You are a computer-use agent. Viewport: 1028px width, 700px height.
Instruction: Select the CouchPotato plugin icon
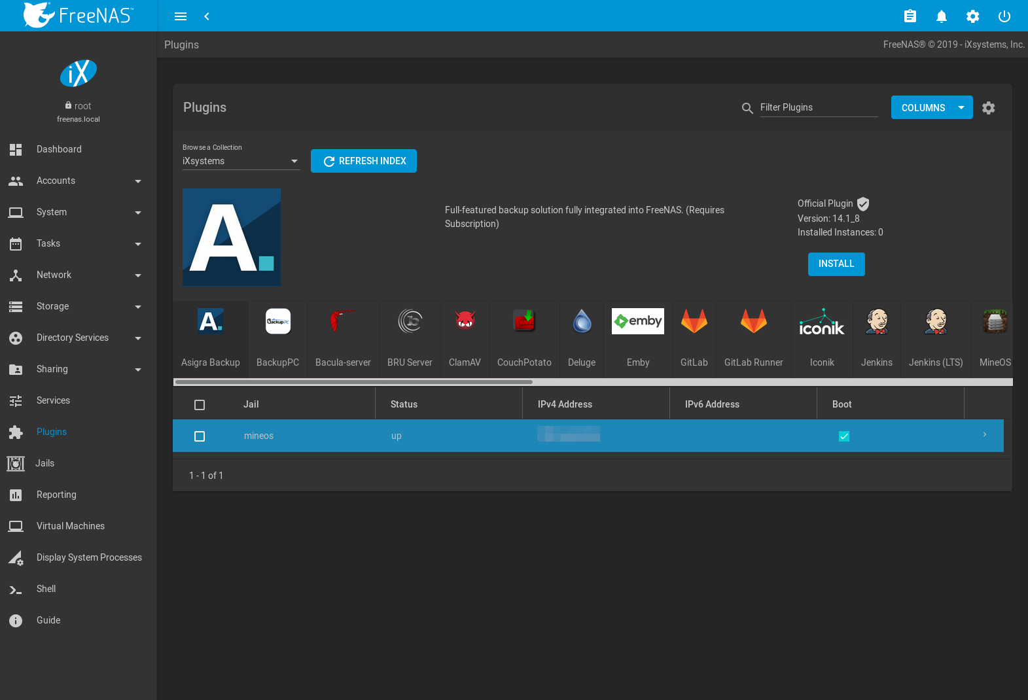click(524, 321)
